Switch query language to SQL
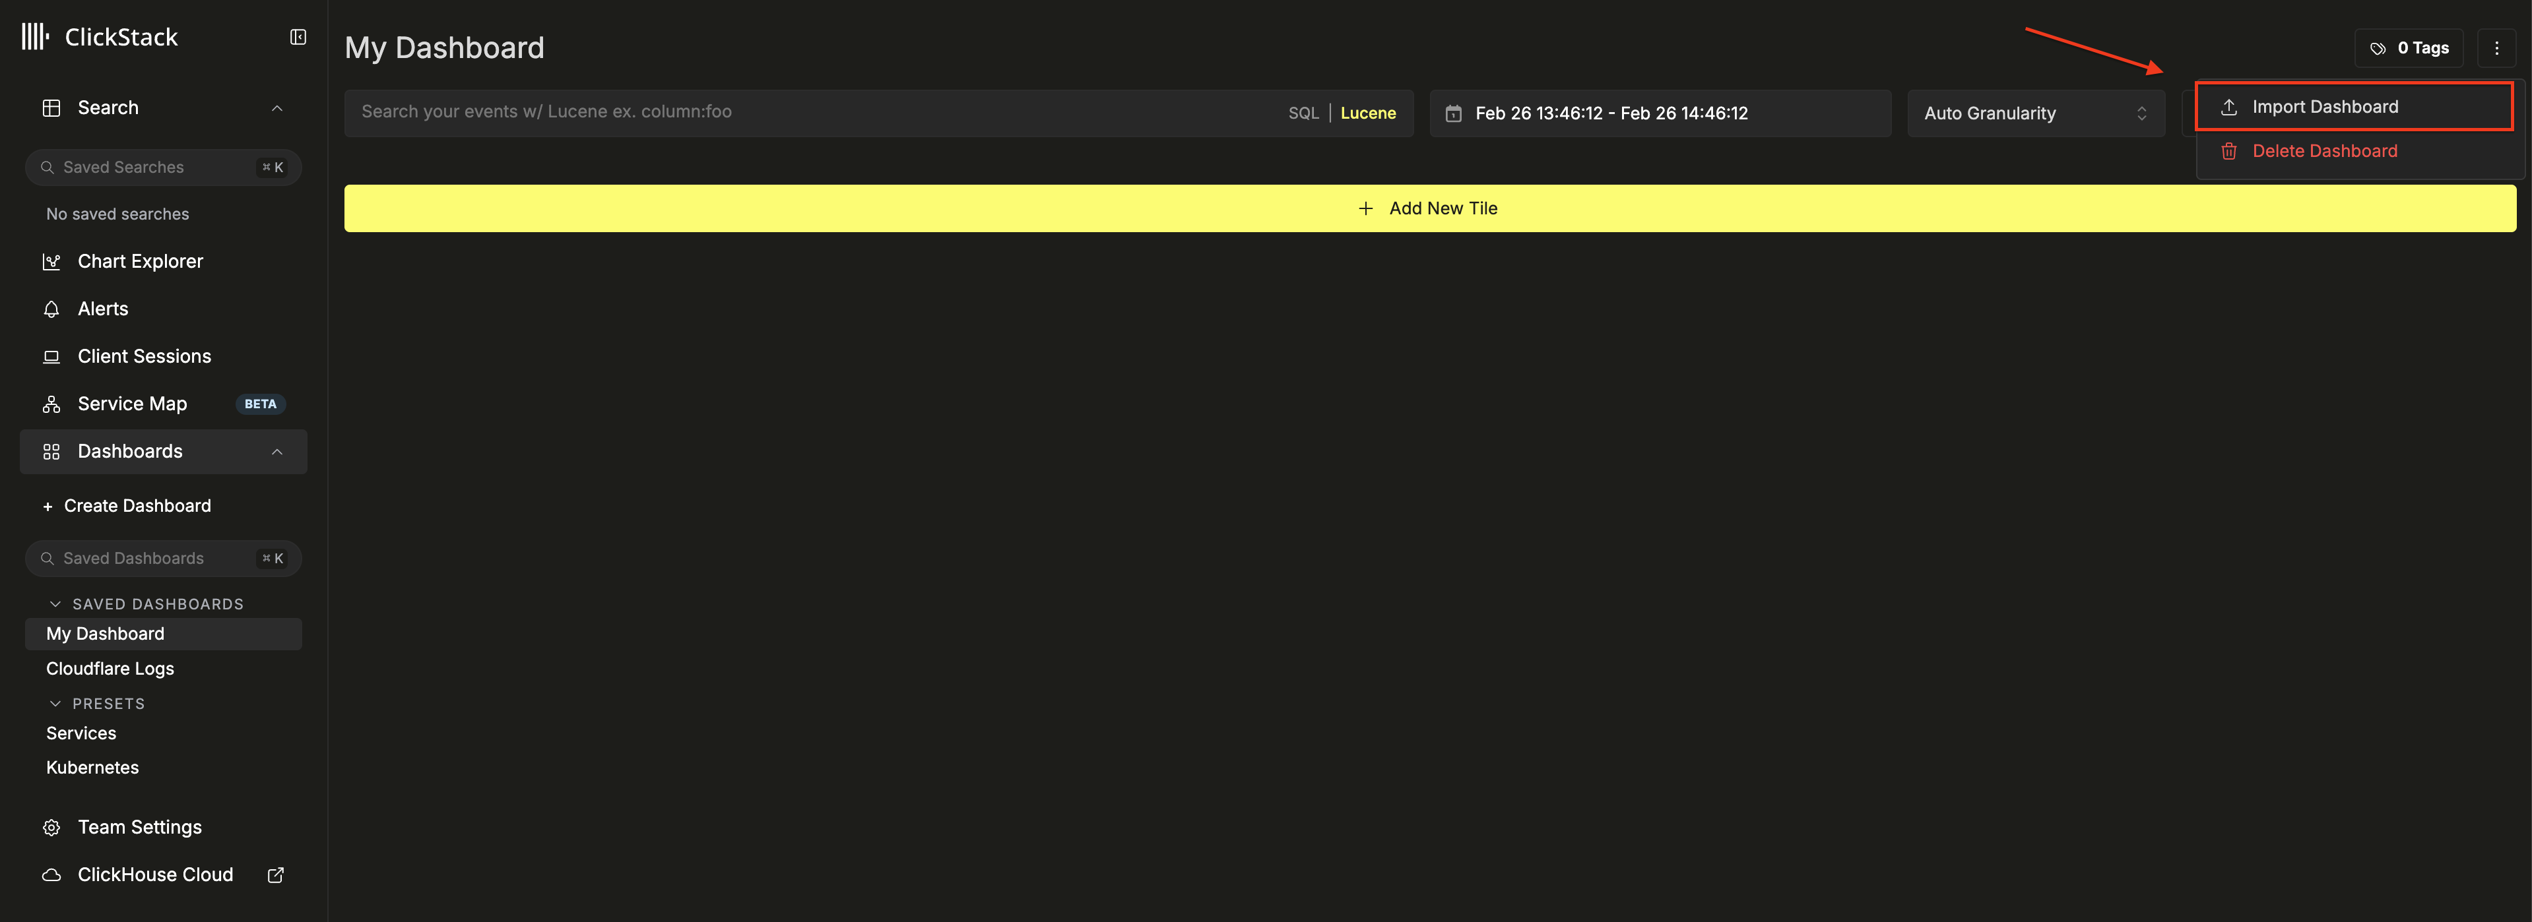 pos(1303,113)
